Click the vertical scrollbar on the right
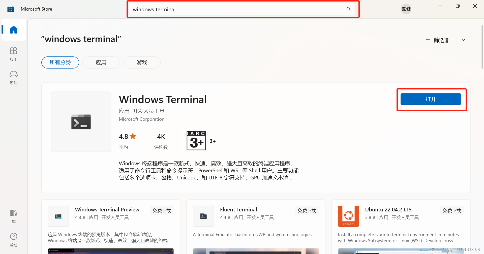This screenshot has height=254, width=484. point(482,47)
